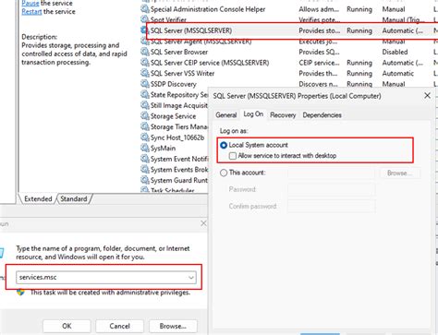Click the services.msc text input field

point(106,277)
